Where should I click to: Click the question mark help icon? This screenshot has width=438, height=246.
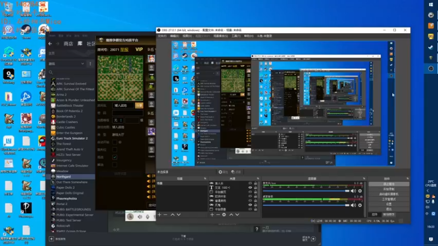pos(257,229)
